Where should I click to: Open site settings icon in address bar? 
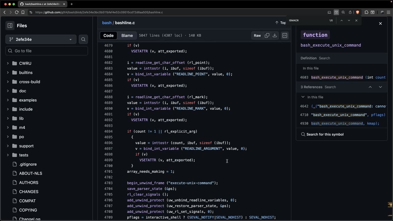(x=31, y=12)
